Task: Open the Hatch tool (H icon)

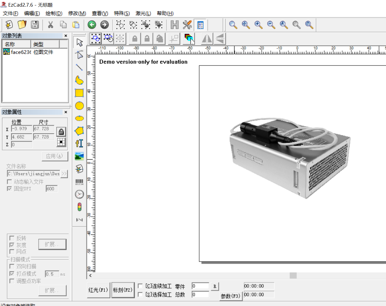Action: click(174, 25)
